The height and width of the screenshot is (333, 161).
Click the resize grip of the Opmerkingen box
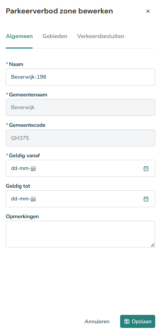coord(153,245)
